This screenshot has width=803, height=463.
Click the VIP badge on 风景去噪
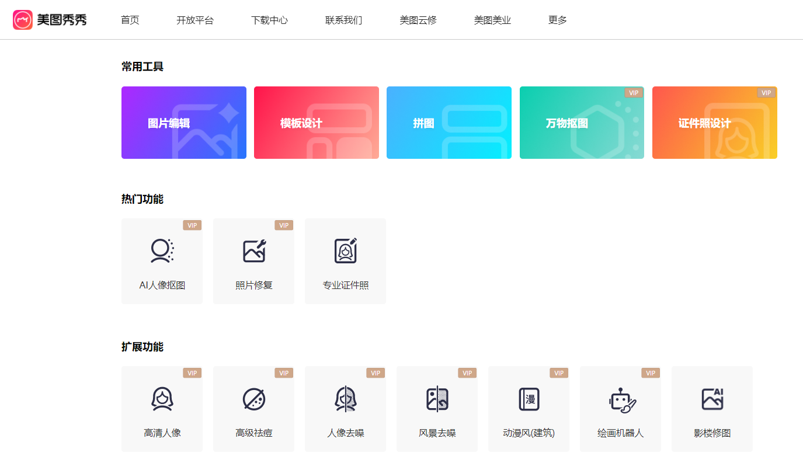coord(467,373)
